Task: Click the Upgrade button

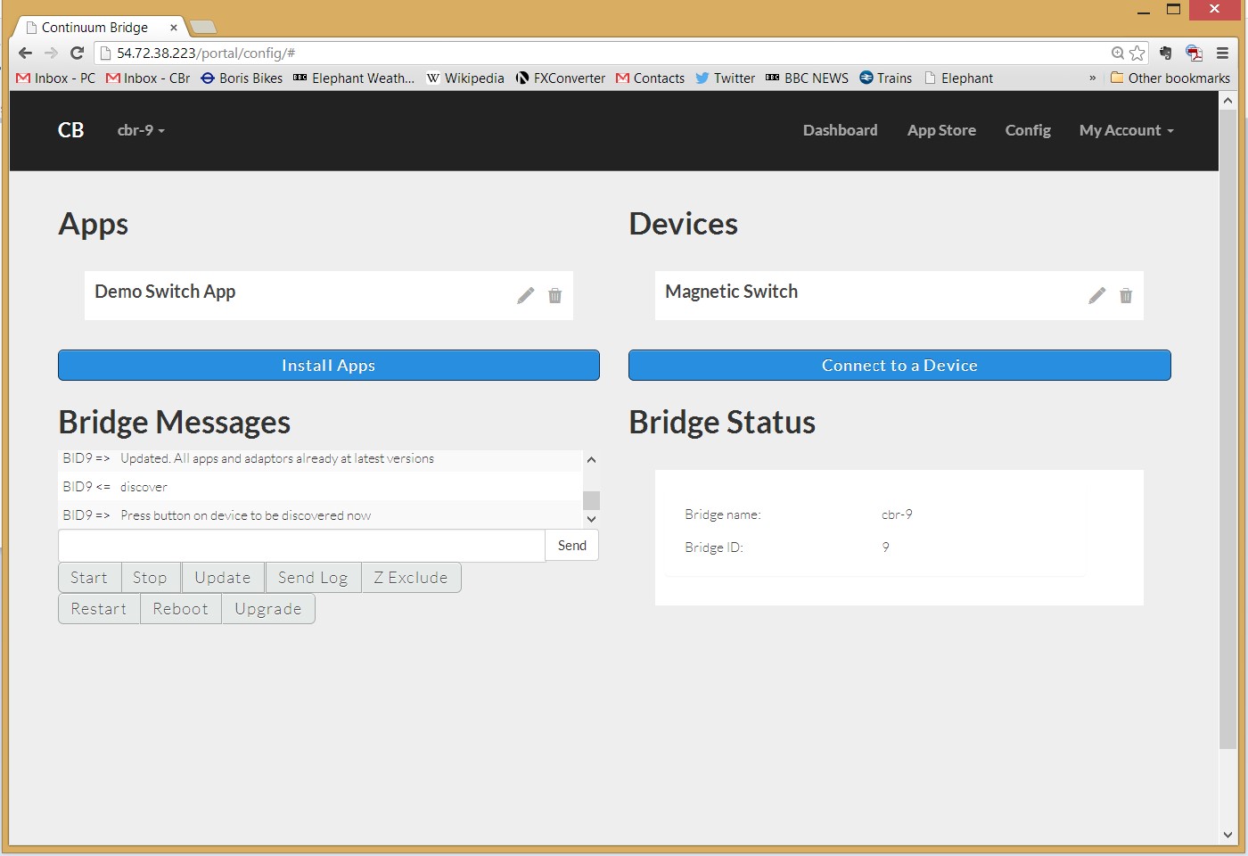Action: point(268,609)
